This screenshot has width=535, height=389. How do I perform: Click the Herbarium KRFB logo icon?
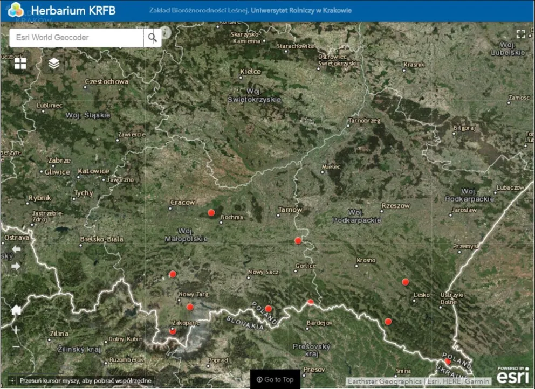point(16,10)
